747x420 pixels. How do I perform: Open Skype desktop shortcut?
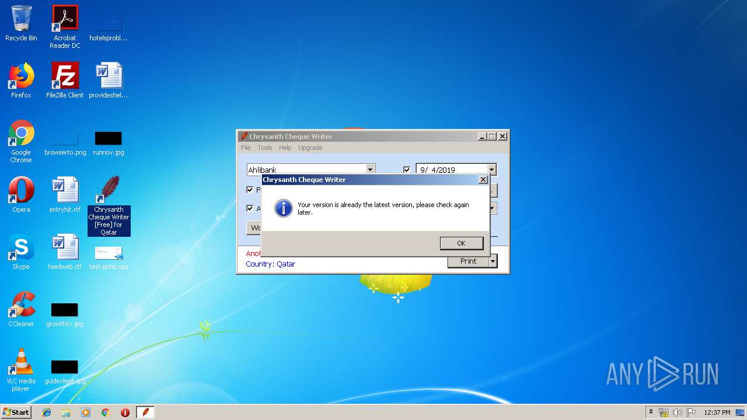21,252
